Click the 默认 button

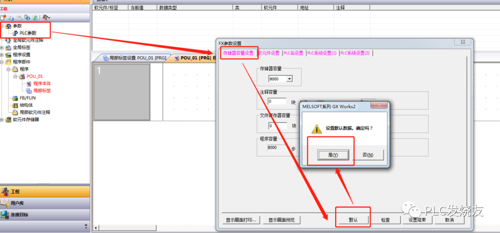pyautogui.click(x=353, y=220)
